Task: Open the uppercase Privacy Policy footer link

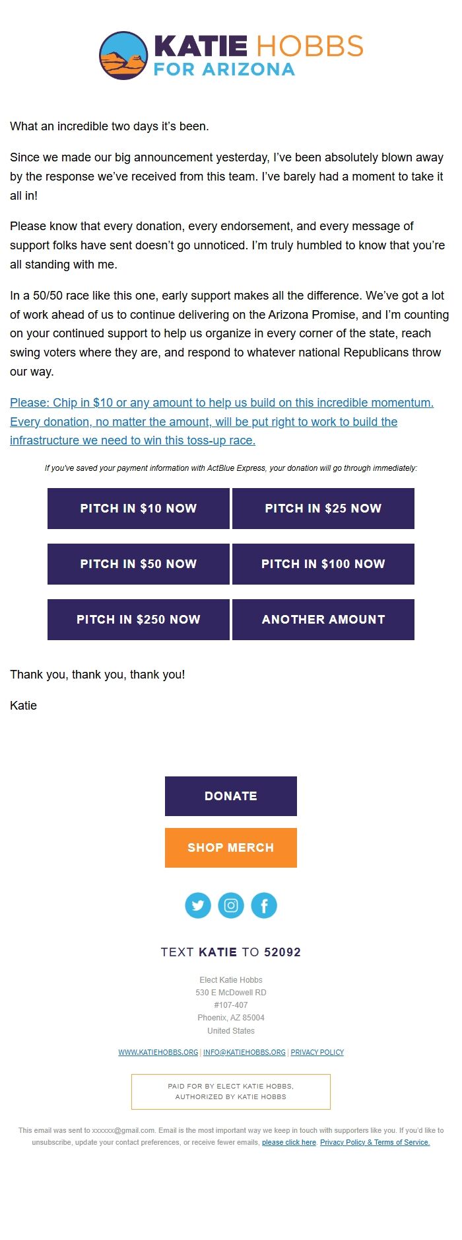Action: coord(317,1052)
